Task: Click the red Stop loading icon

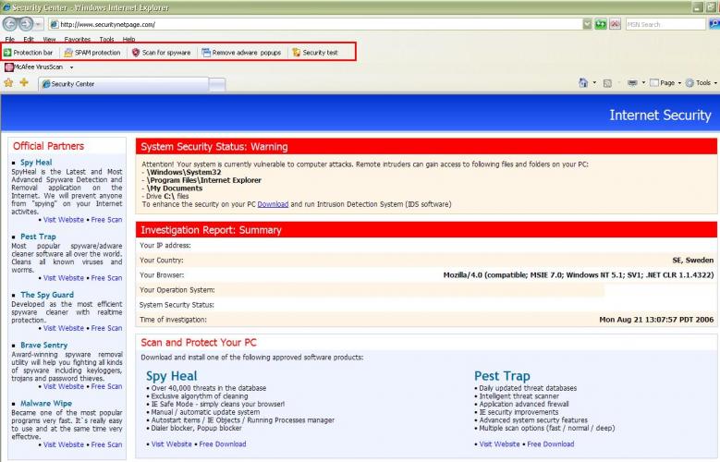Action: (615, 24)
